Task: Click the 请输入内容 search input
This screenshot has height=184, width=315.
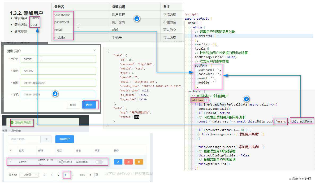Action: 24,139
